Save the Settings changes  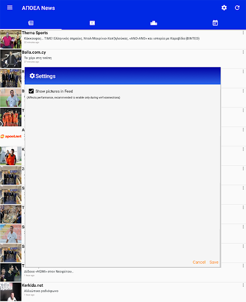(214, 262)
